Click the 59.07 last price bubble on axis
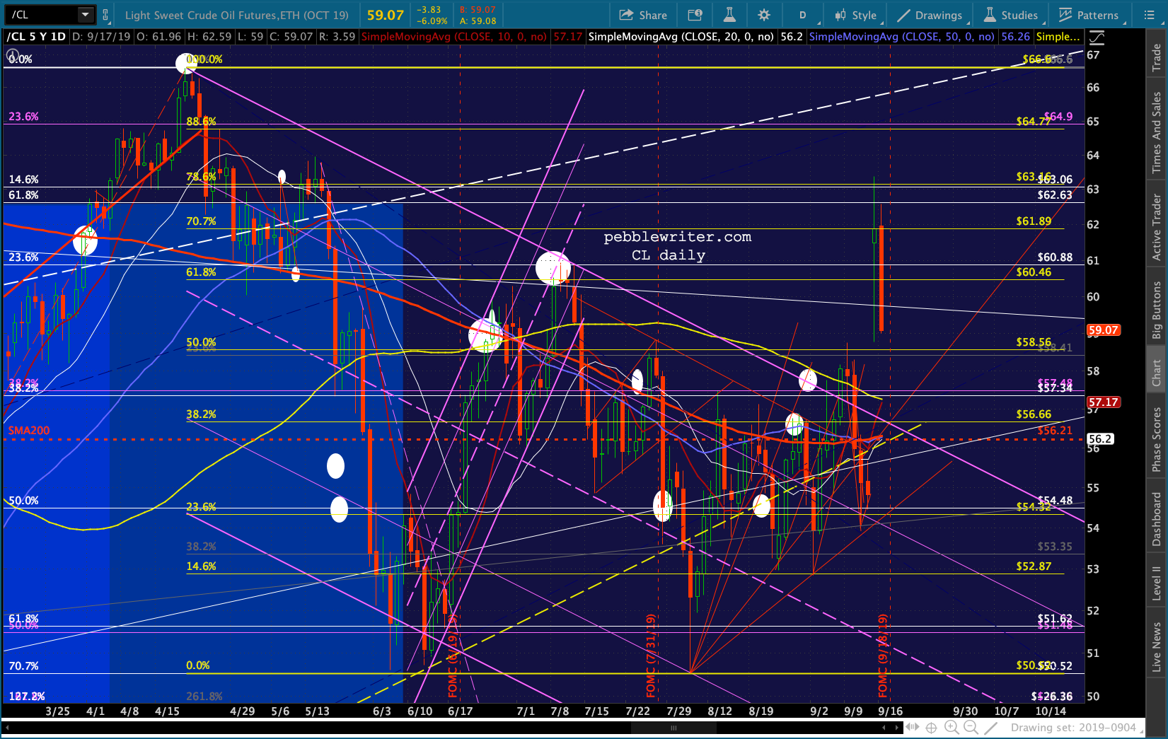 [x=1103, y=330]
